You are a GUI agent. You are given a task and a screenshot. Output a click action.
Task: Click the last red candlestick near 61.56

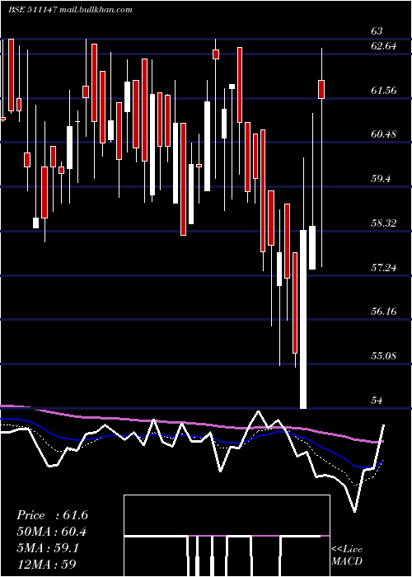(321, 89)
